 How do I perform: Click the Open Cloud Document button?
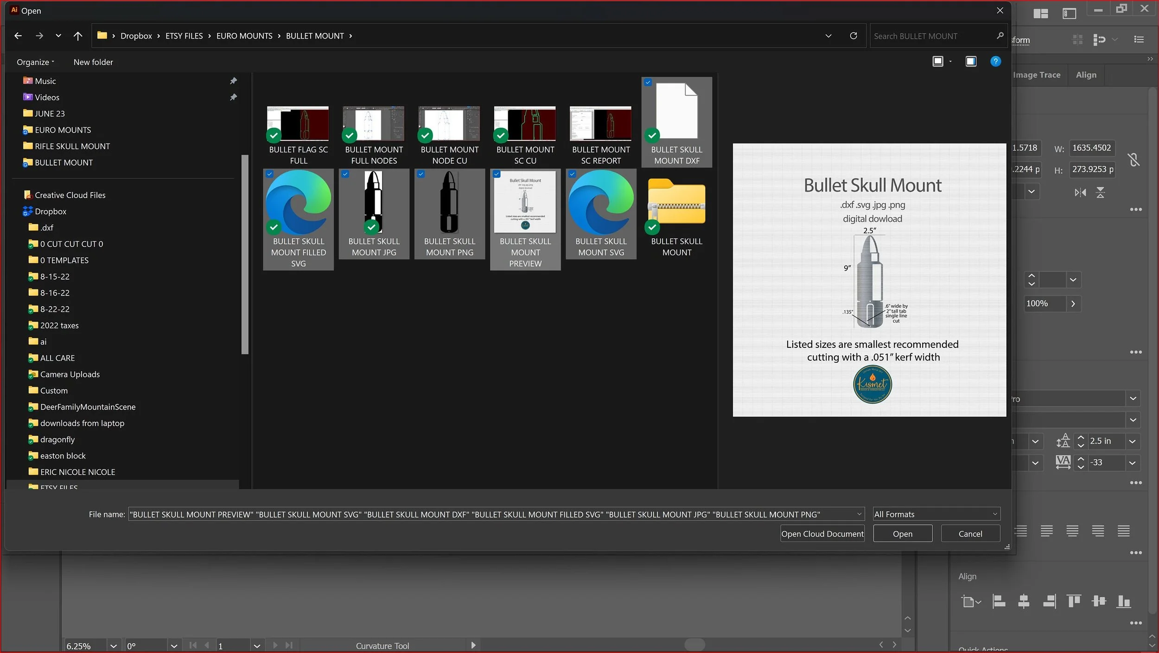[x=822, y=534]
